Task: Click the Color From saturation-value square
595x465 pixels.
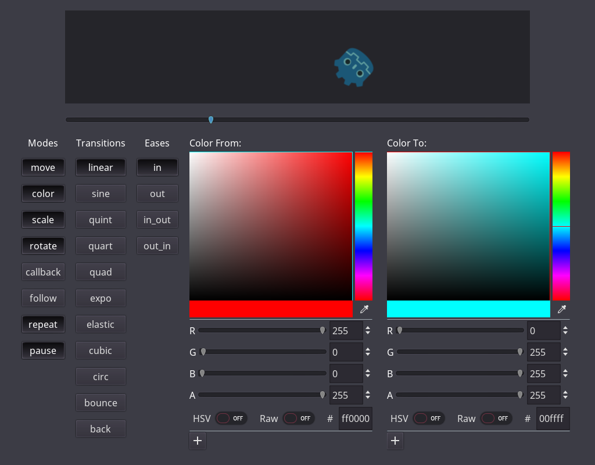Action: tap(271, 226)
